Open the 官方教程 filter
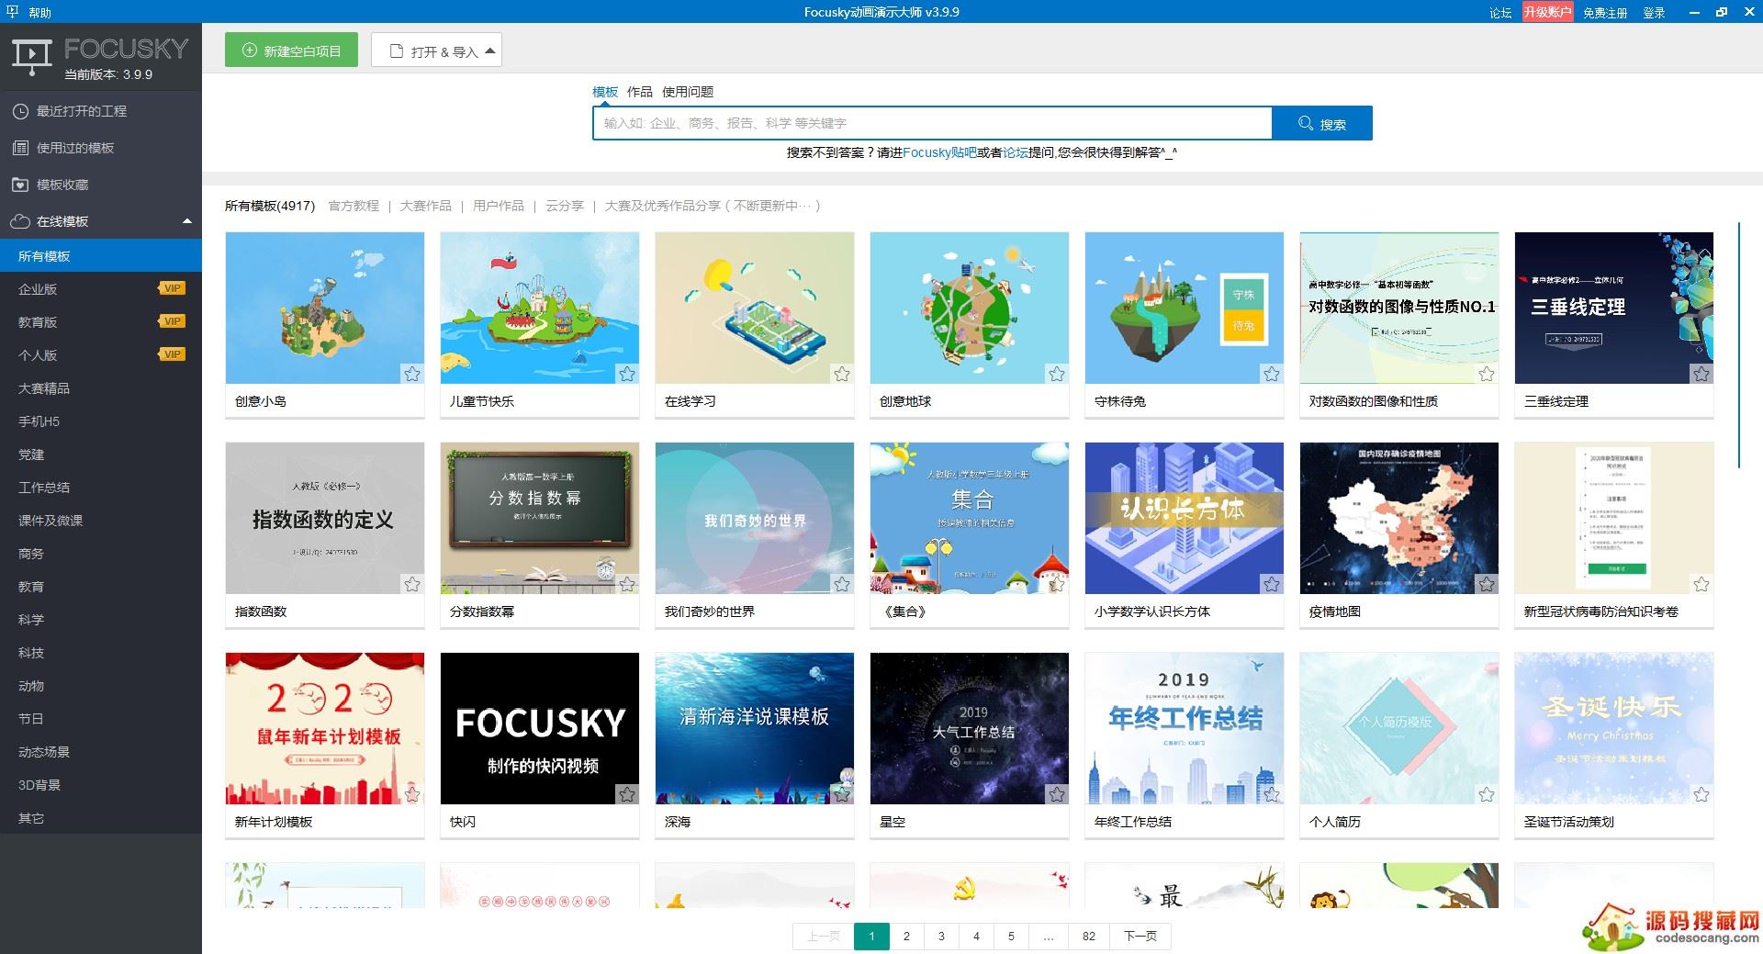 (354, 206)
